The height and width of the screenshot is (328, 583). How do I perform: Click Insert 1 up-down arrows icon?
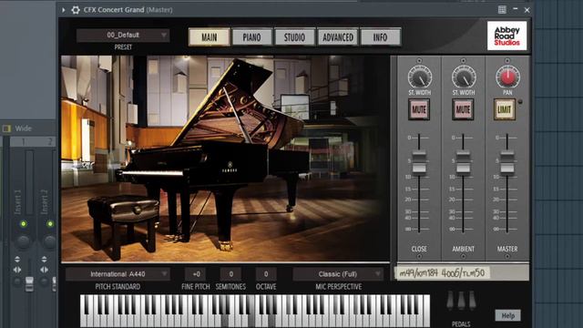17,259
